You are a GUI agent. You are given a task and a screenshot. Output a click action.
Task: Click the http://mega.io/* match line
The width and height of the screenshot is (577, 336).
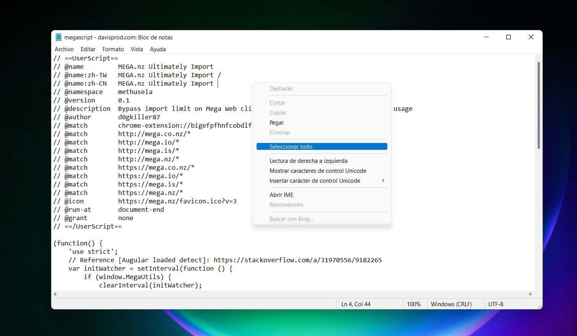pos(116,143)
